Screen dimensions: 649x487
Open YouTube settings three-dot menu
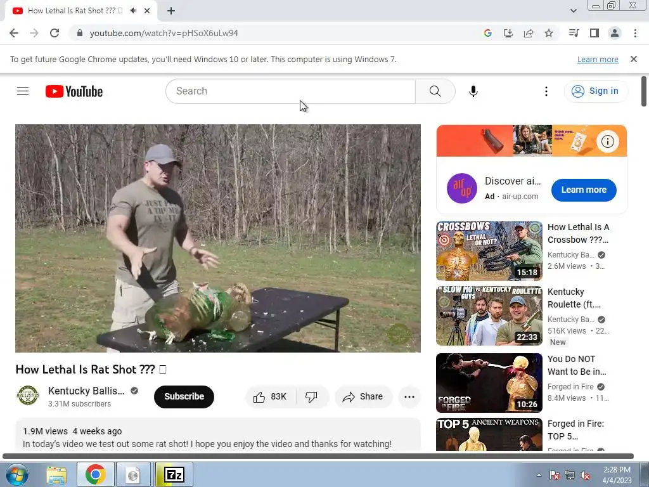[x=546, y=91]
